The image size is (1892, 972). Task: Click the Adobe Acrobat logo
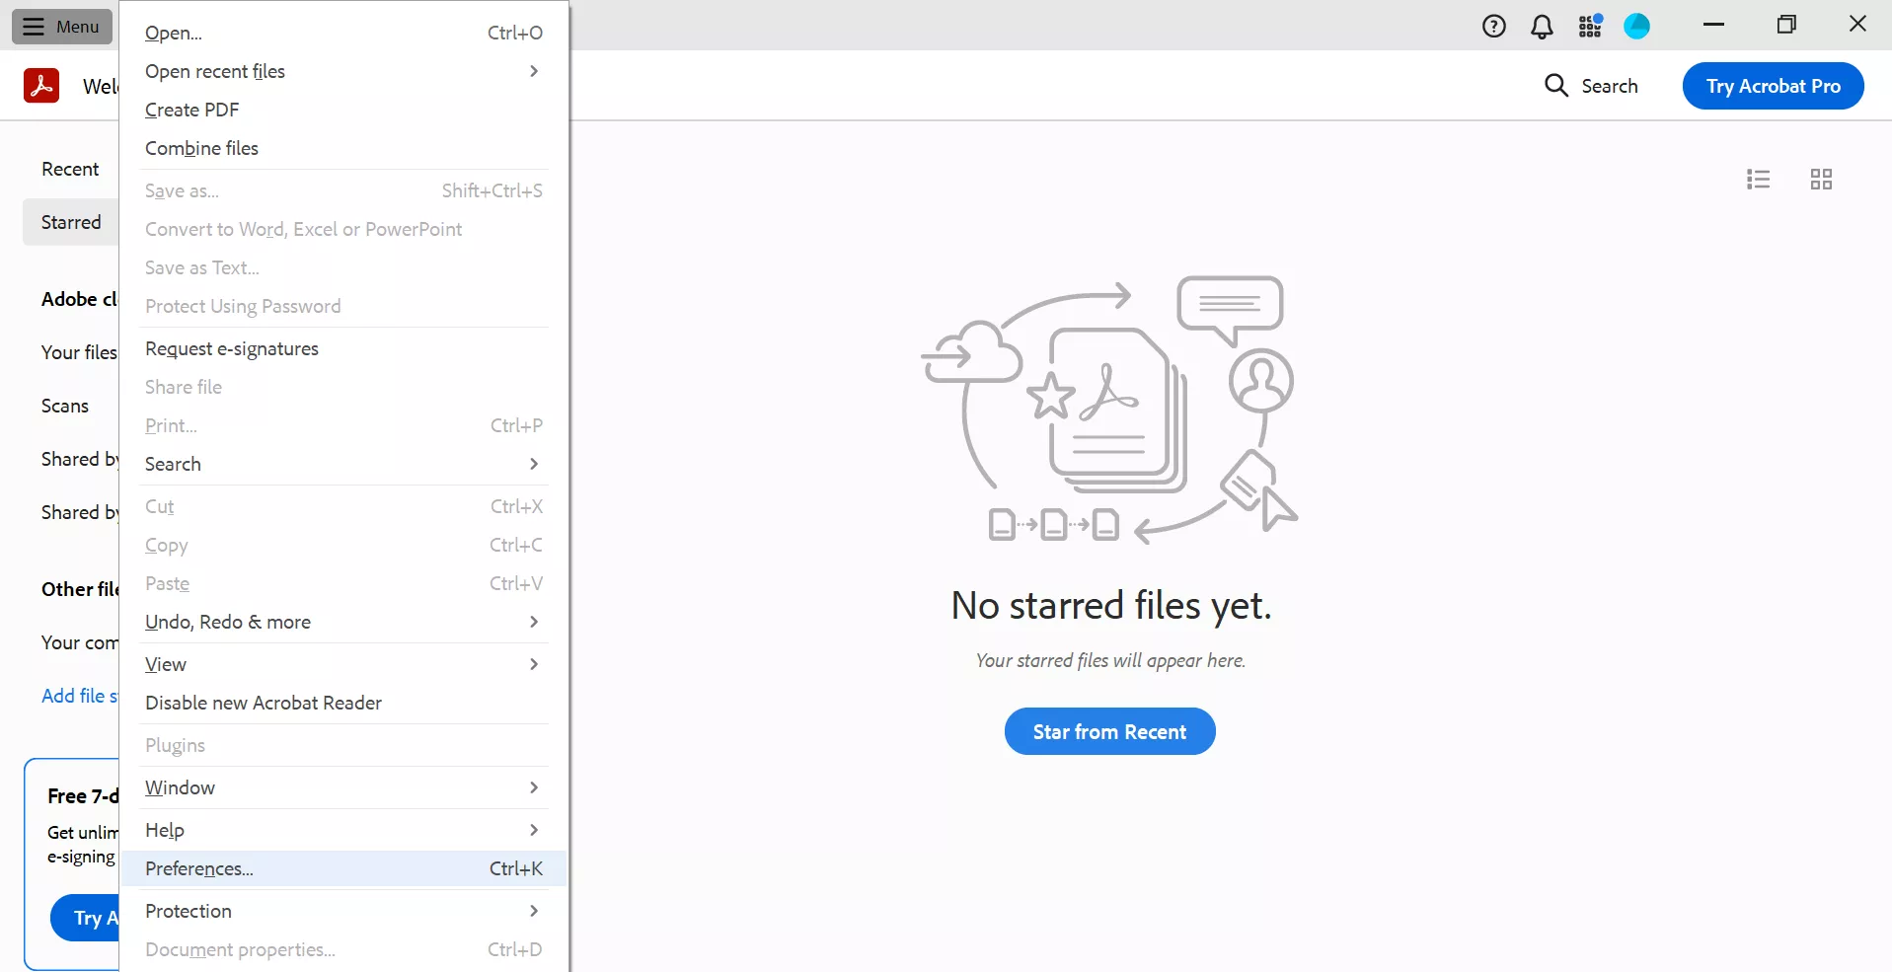(x=41, y=85)
